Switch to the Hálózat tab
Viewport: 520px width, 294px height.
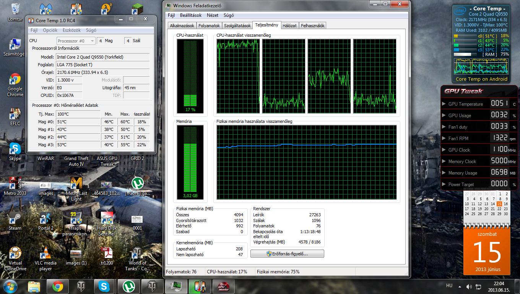290,26
